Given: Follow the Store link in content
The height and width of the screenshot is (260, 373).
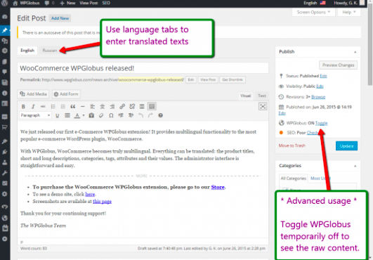Looking at the screenshot, I should (218, 187).
